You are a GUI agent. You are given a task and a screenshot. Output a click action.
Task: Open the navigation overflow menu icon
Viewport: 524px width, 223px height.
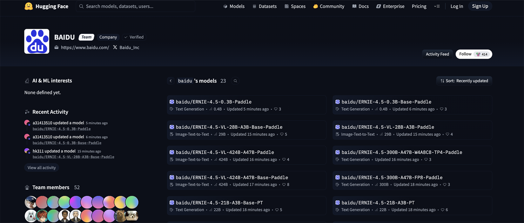coord(437,6)
